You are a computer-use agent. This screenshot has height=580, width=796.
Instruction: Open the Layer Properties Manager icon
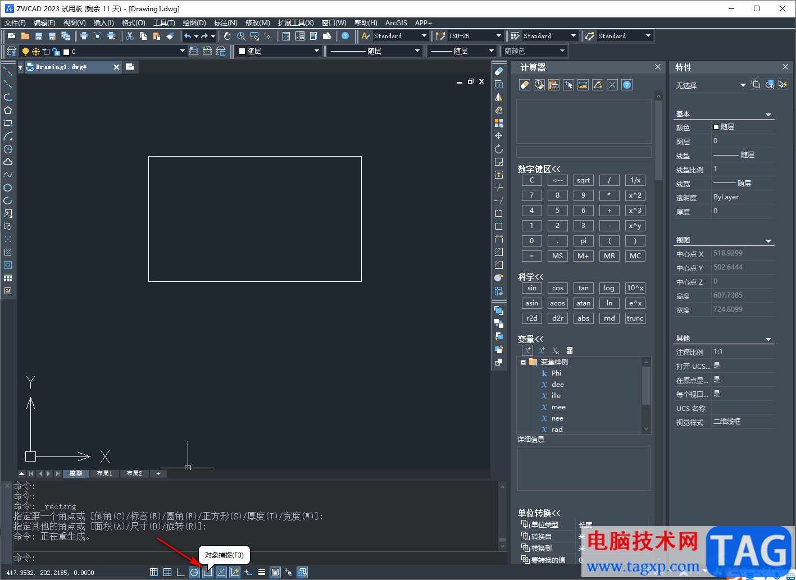(x=12, y=51)
